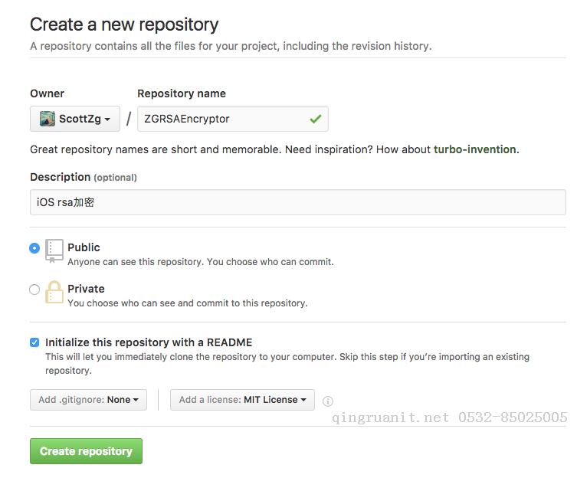The height and width of the screenshot is (491, 577).
Task: Toggle the Initialize with a README checkbox
Action: pos(34,342)
